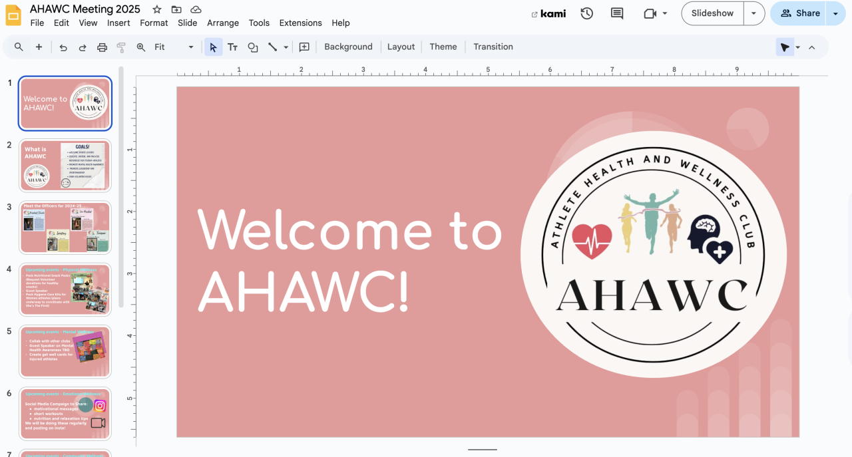Select slide 2 What is AHAWC thumbnail

[x=65, y=165]
